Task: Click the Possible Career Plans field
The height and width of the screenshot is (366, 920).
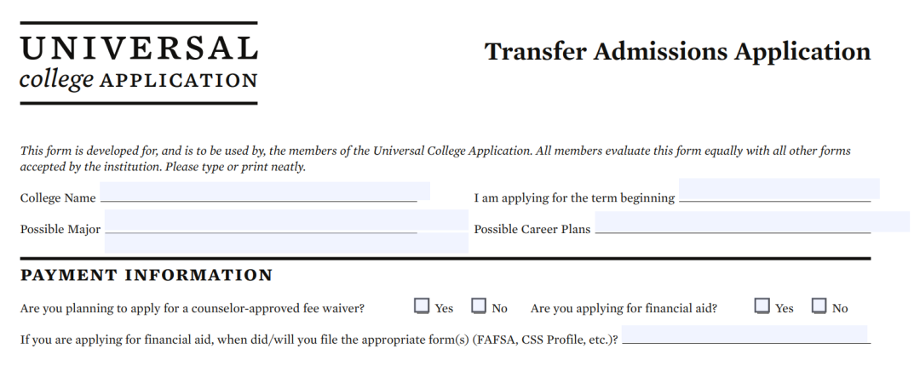Action: (x=751, y=222)
